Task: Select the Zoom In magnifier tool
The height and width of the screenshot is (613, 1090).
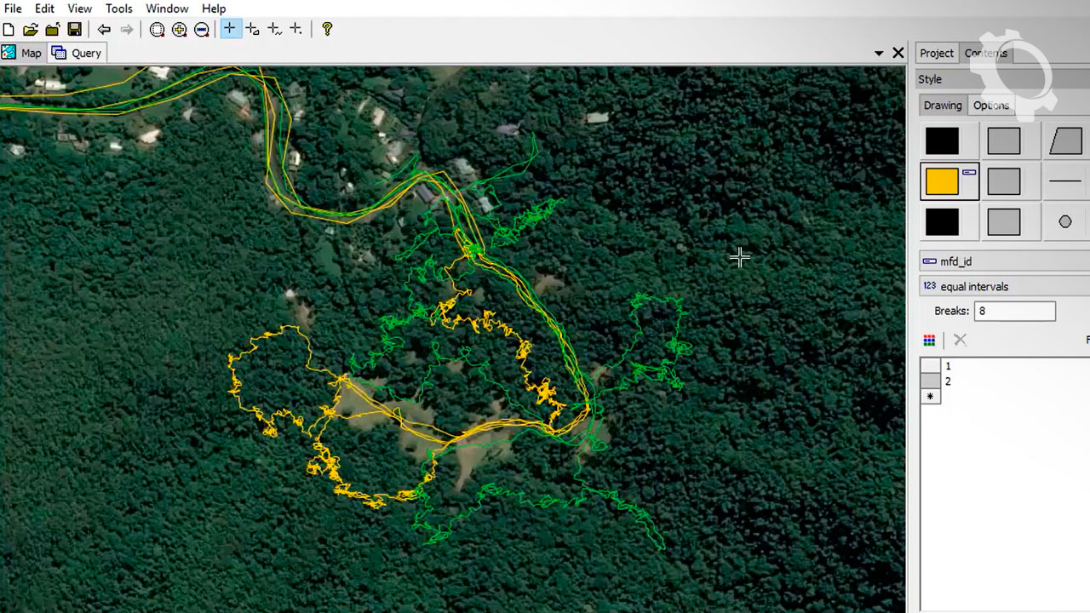Action: click(x=180, y=30)
